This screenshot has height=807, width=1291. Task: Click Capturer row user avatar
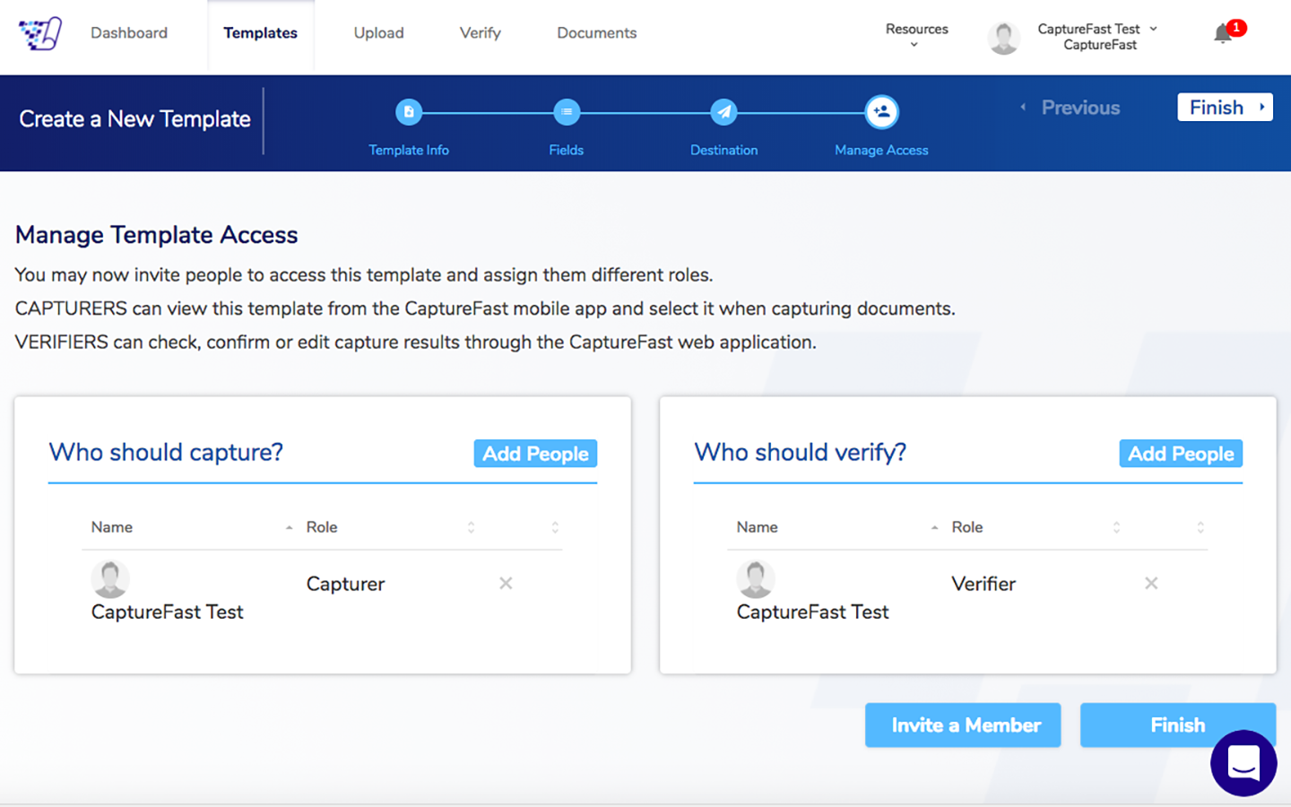pyautogui.click(x=110, y=579)
